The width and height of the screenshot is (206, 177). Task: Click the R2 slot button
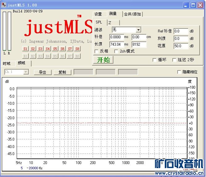[33, 56]
